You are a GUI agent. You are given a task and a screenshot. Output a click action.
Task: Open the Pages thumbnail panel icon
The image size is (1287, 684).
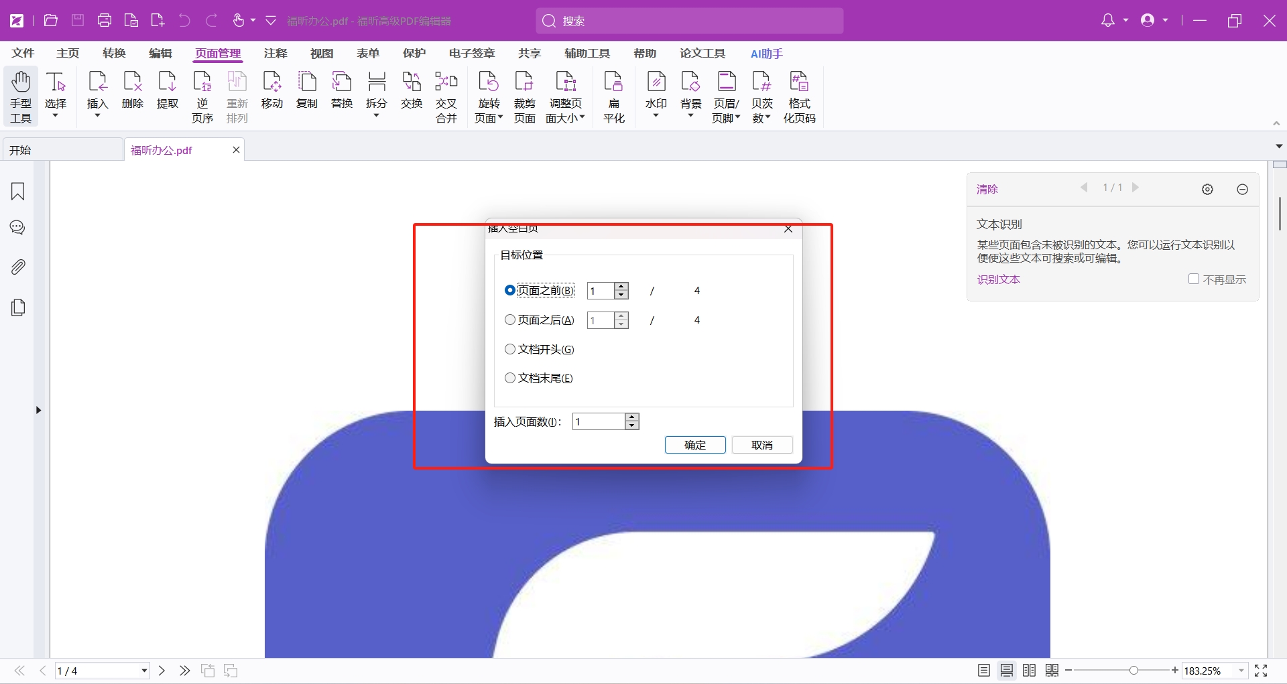tap(18, 307)
